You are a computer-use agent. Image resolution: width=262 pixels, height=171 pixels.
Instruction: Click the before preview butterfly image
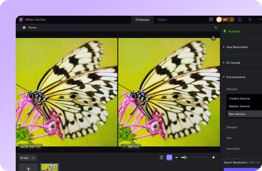pyautogui.click(x=66, y=92)
